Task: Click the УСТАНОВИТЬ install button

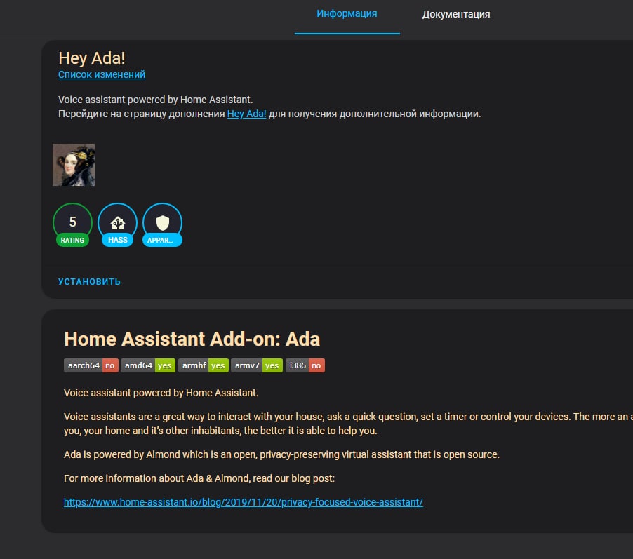Action: coord(89,282)
